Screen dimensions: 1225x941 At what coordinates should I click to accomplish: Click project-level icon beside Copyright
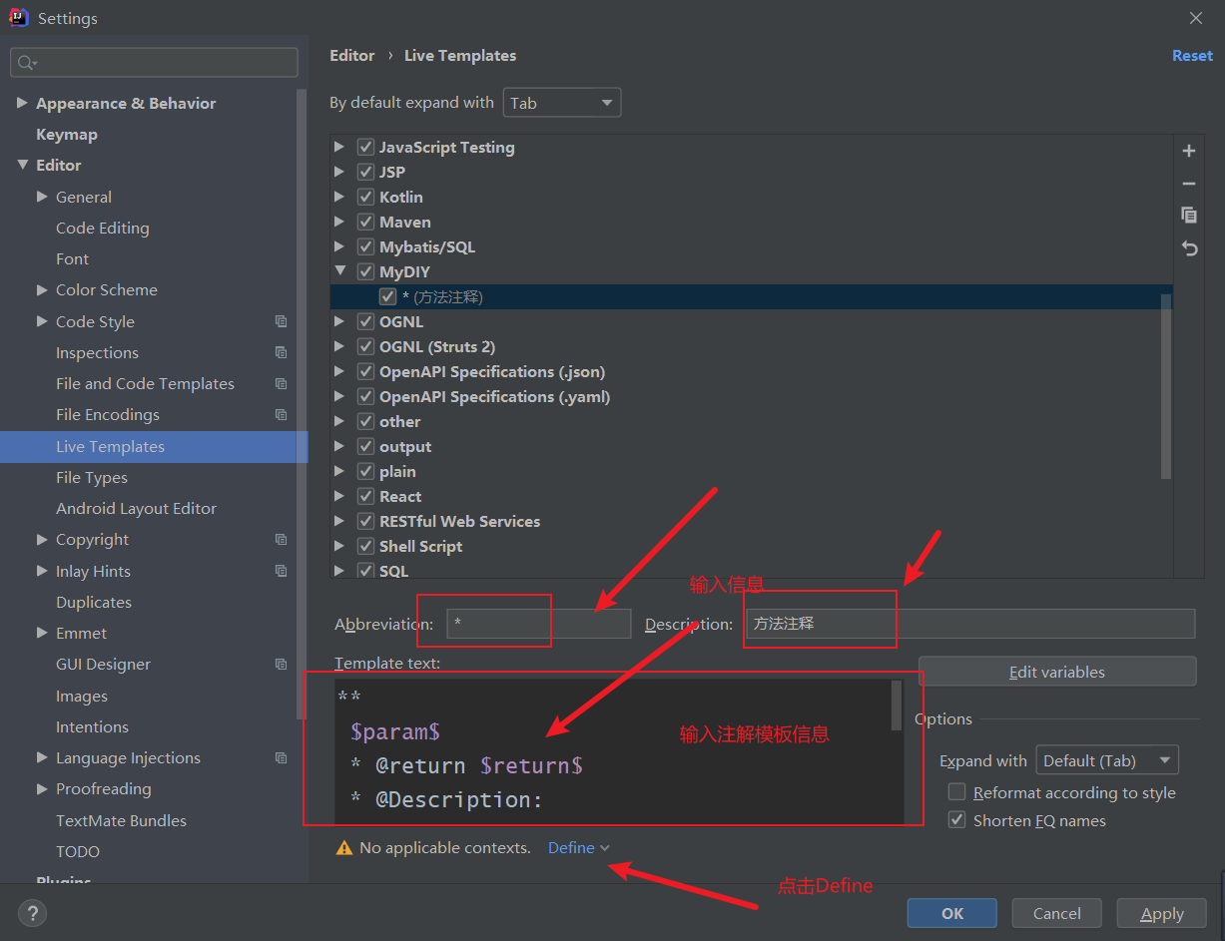[x=281, y=539]
